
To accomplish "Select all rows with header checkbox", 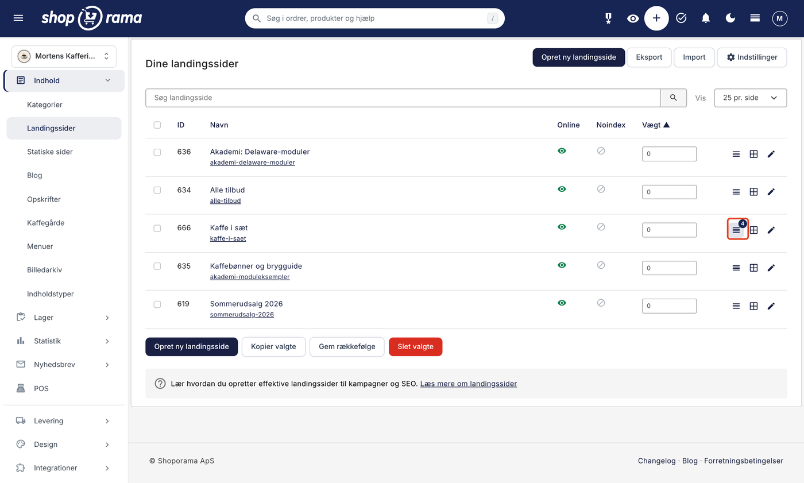I will click(x=157, y=125).
